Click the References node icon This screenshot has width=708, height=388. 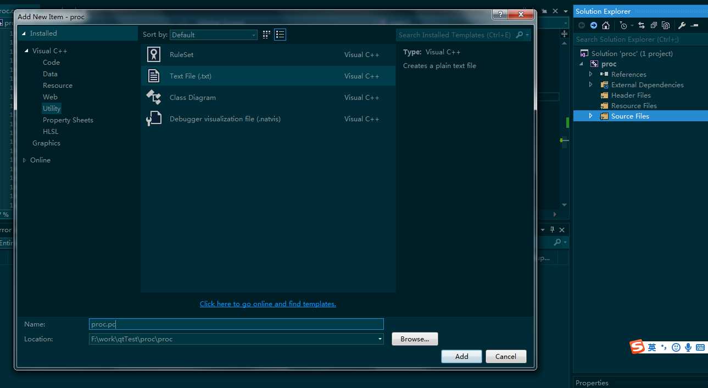tap(604, 74)
